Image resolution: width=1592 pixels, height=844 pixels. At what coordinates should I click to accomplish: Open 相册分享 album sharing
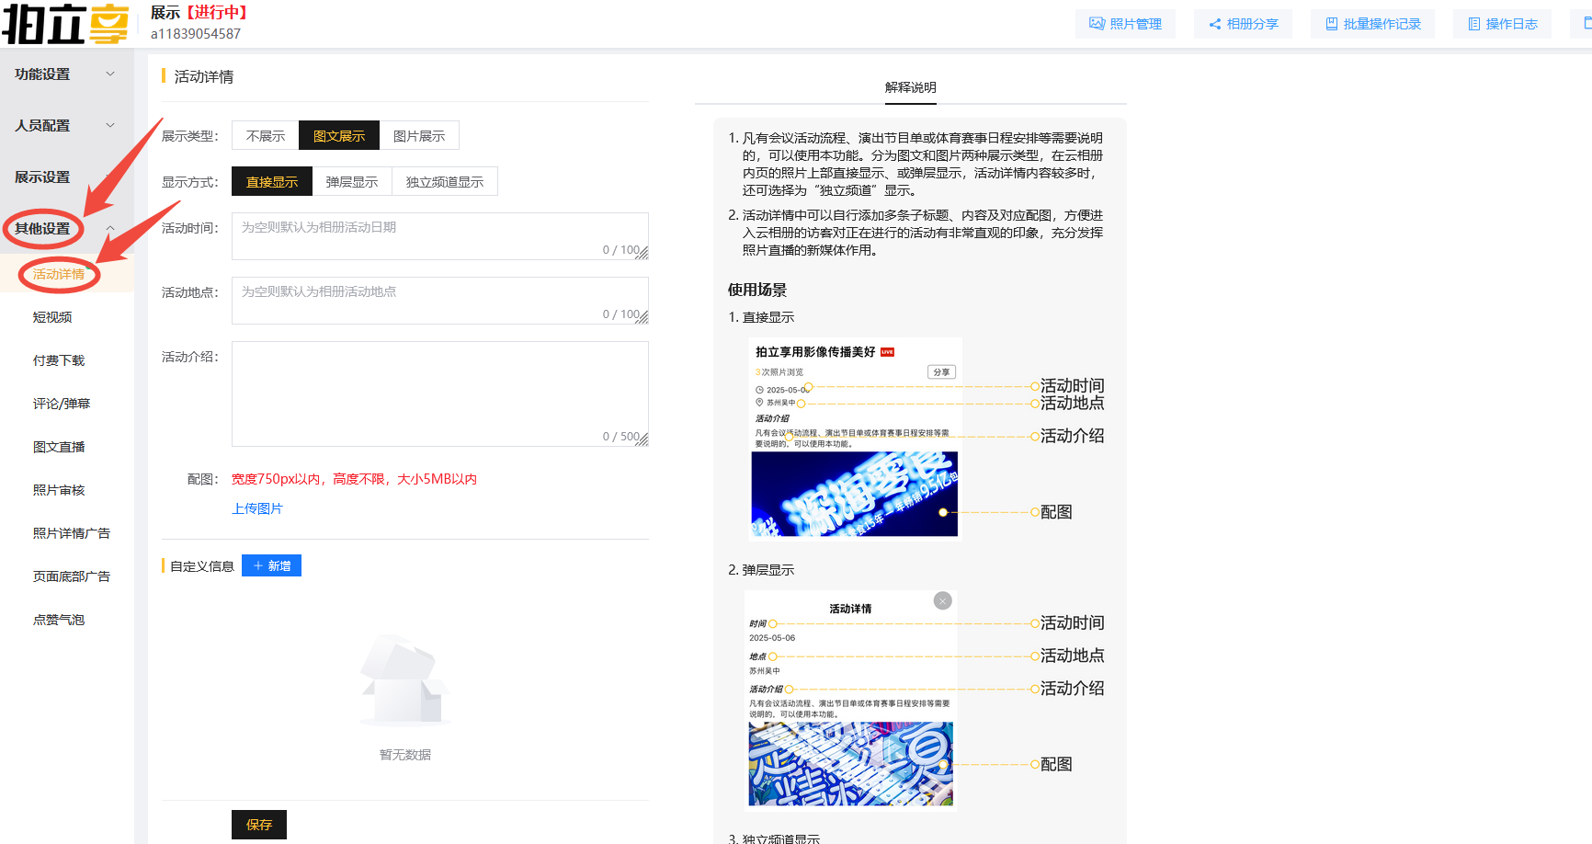click(1243, 24)
